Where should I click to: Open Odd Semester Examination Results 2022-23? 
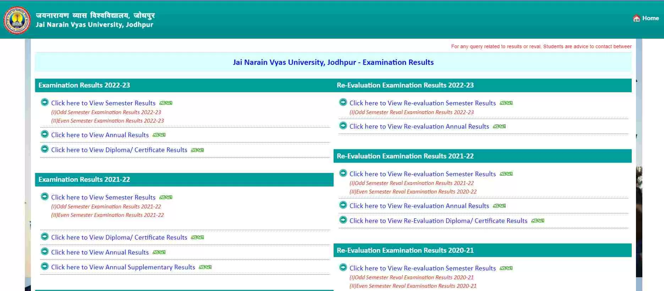click(x=106, y=112)
